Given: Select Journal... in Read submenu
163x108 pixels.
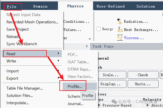Looking at the screenshot, I should (75, 104).
